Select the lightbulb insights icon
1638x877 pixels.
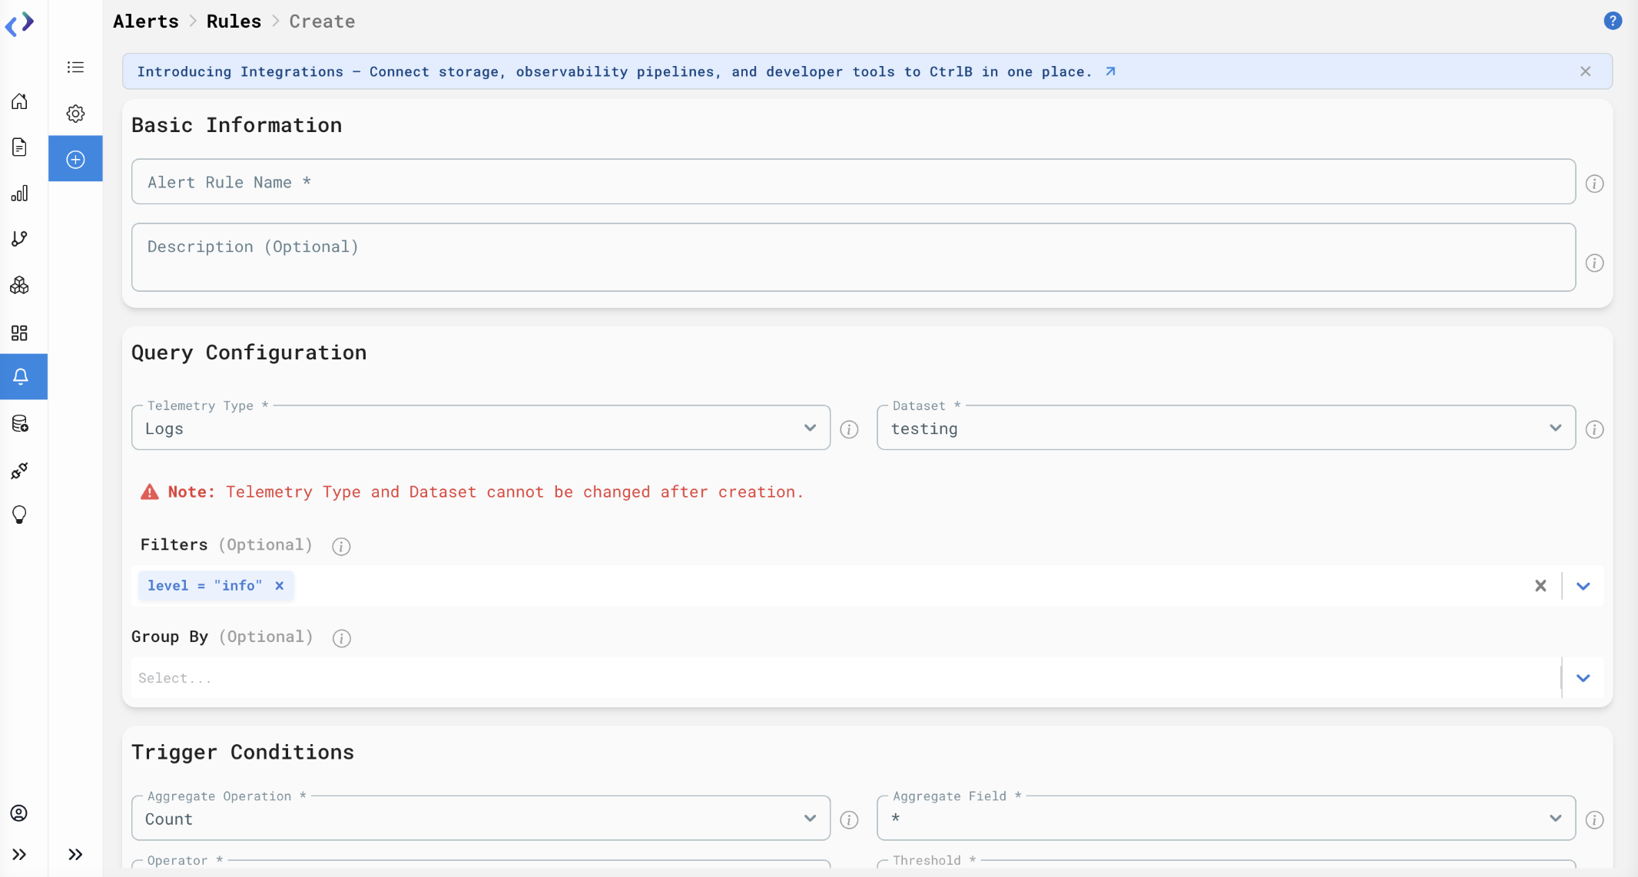(19, 515)
